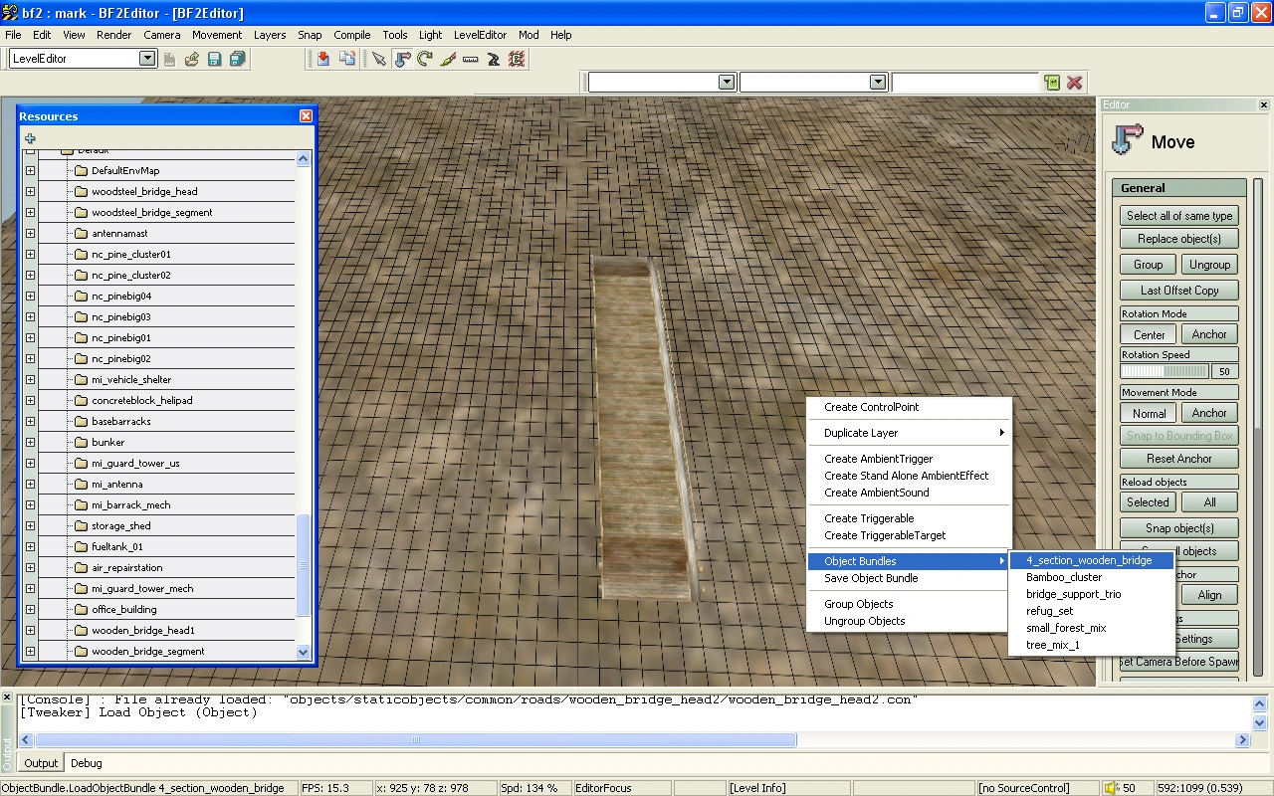This screenshot has width=1274, height=796.
Task: Switch to the Debug output tab
Action: coord(86,763)
